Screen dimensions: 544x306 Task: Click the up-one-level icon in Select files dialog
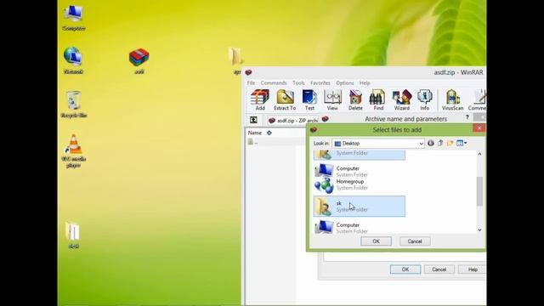(x=440, y=143)
